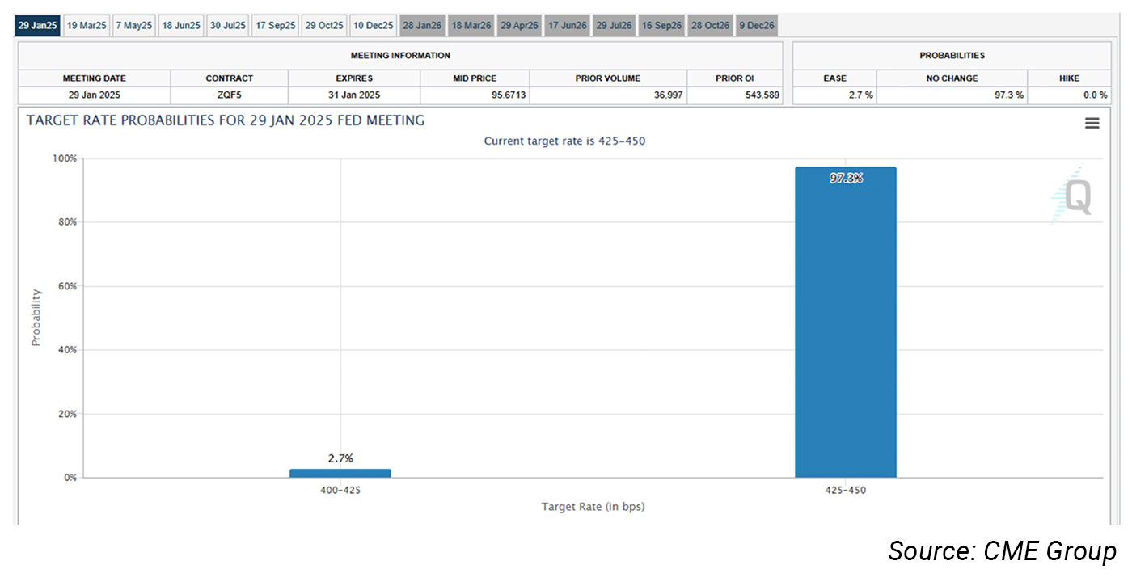Switch to the 28 Jan26 tab
The width and height of the screenshot is (1132, 582).
tap(422, 26)
